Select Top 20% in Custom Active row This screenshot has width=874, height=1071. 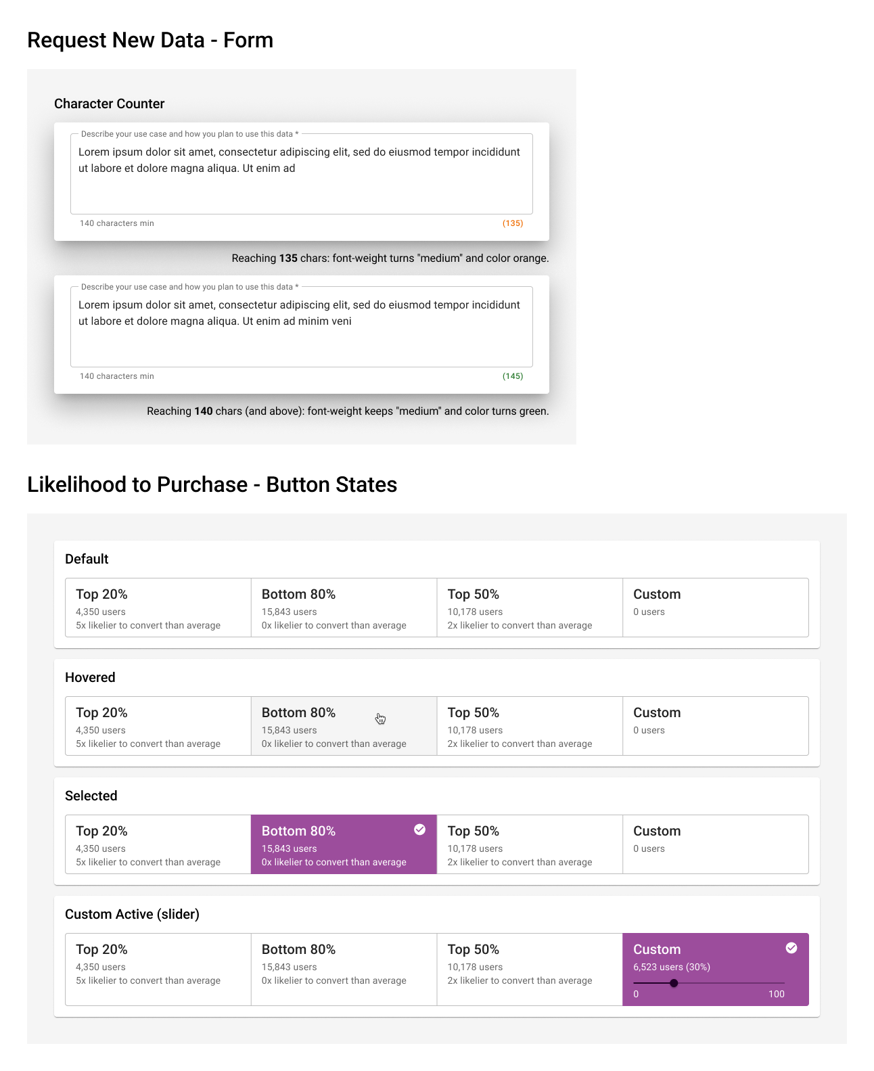point(158,970)
